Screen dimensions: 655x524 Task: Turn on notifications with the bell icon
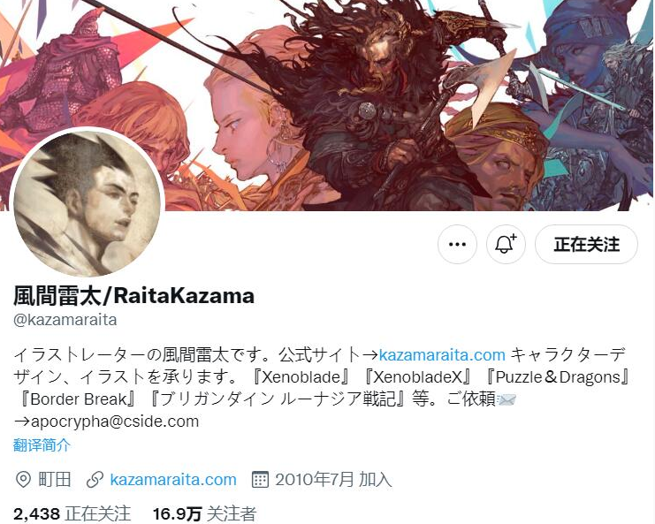tap(506, 244)
